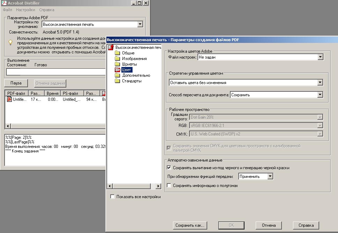Viewport: 338px width, 233px height.
Task: Toggle Сохранять вычитание из-под черного checkbox
Action: (x=169, y=168)
